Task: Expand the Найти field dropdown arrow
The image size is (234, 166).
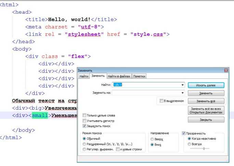Action: (183, 85)
